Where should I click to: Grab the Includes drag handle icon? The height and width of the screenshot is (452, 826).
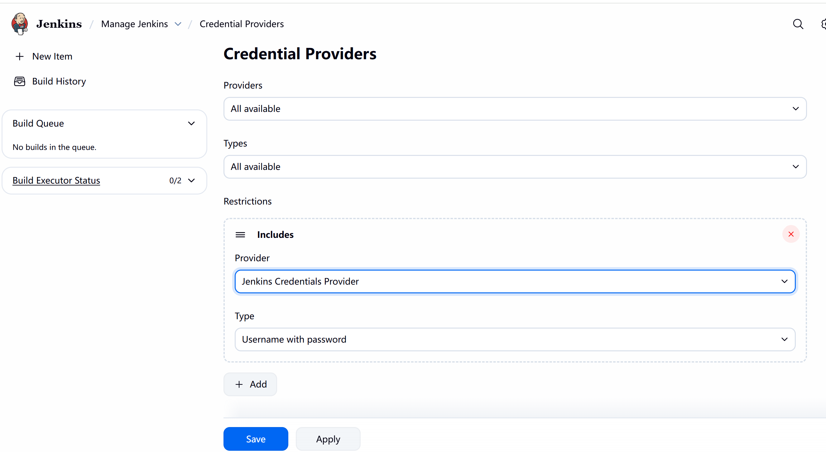tap(240, 235)
